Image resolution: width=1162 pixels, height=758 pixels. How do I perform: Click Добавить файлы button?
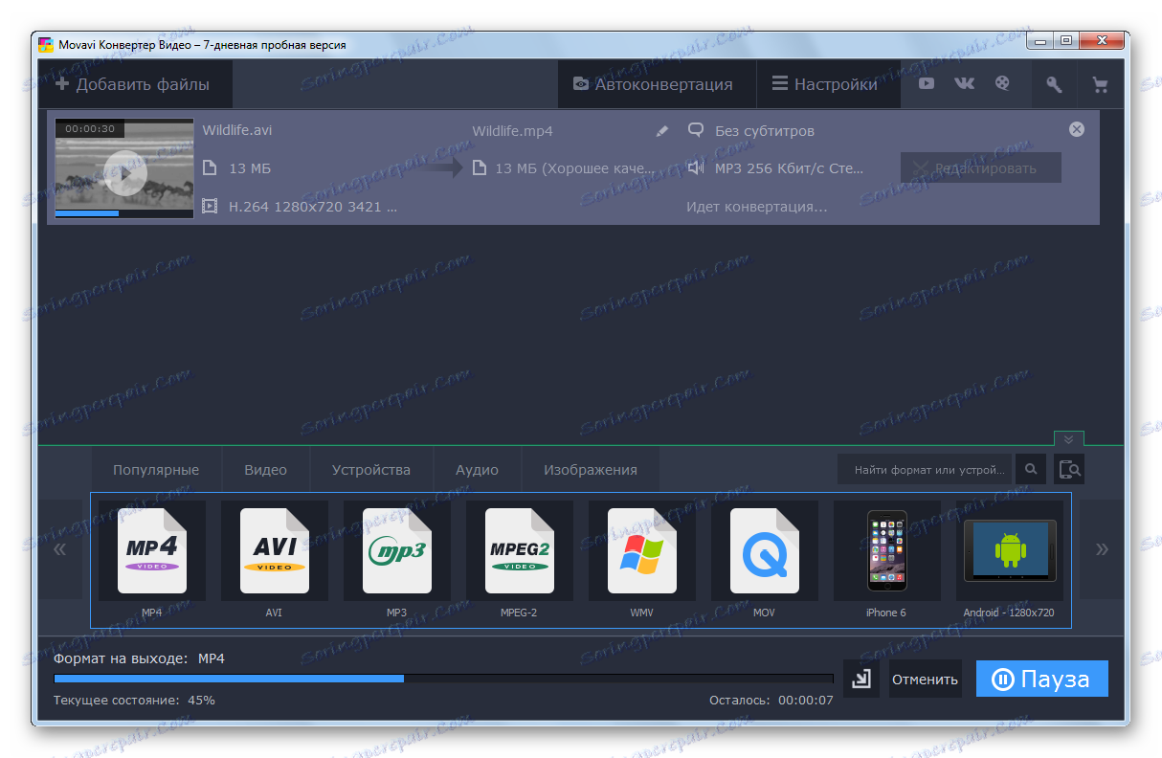133,84
